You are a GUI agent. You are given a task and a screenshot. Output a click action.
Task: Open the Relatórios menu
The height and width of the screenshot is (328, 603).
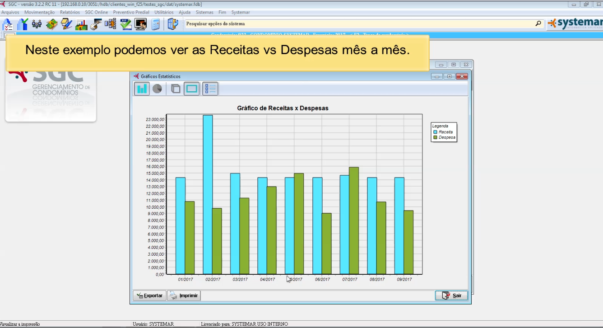point(70,12)
